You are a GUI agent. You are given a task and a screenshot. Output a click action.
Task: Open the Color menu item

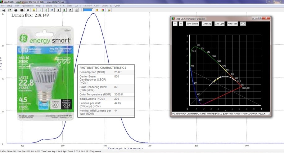[x=97, y=6]
